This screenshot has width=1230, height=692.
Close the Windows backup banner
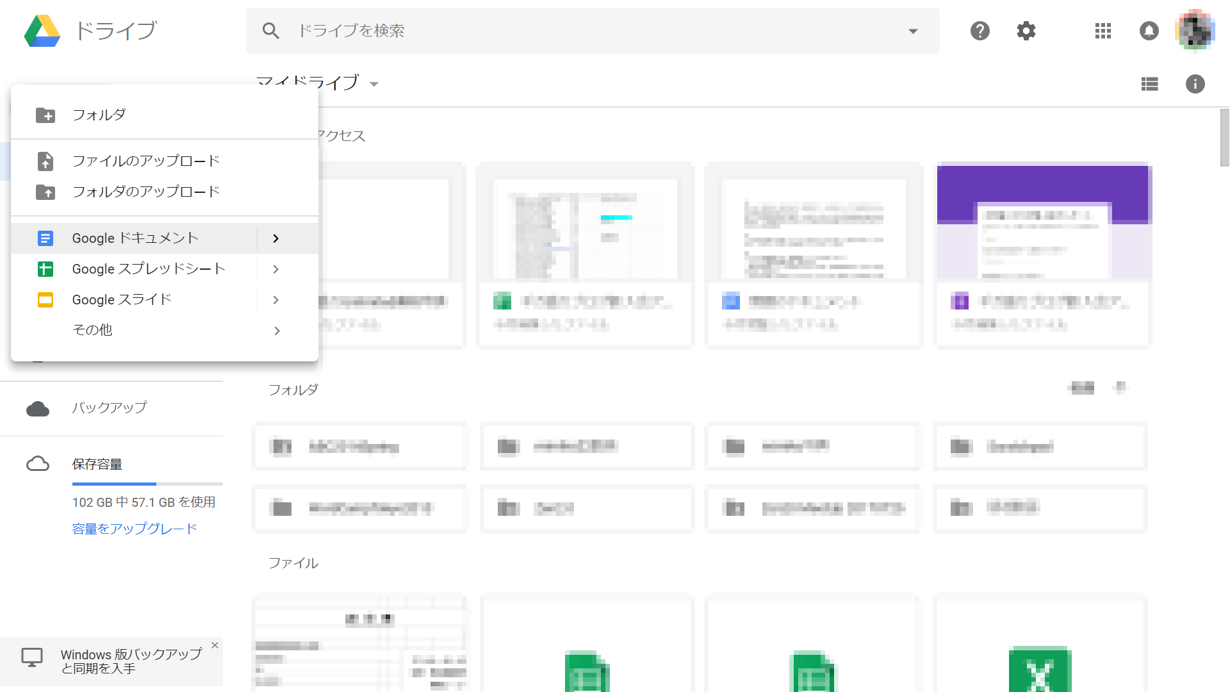coord(215,645)
